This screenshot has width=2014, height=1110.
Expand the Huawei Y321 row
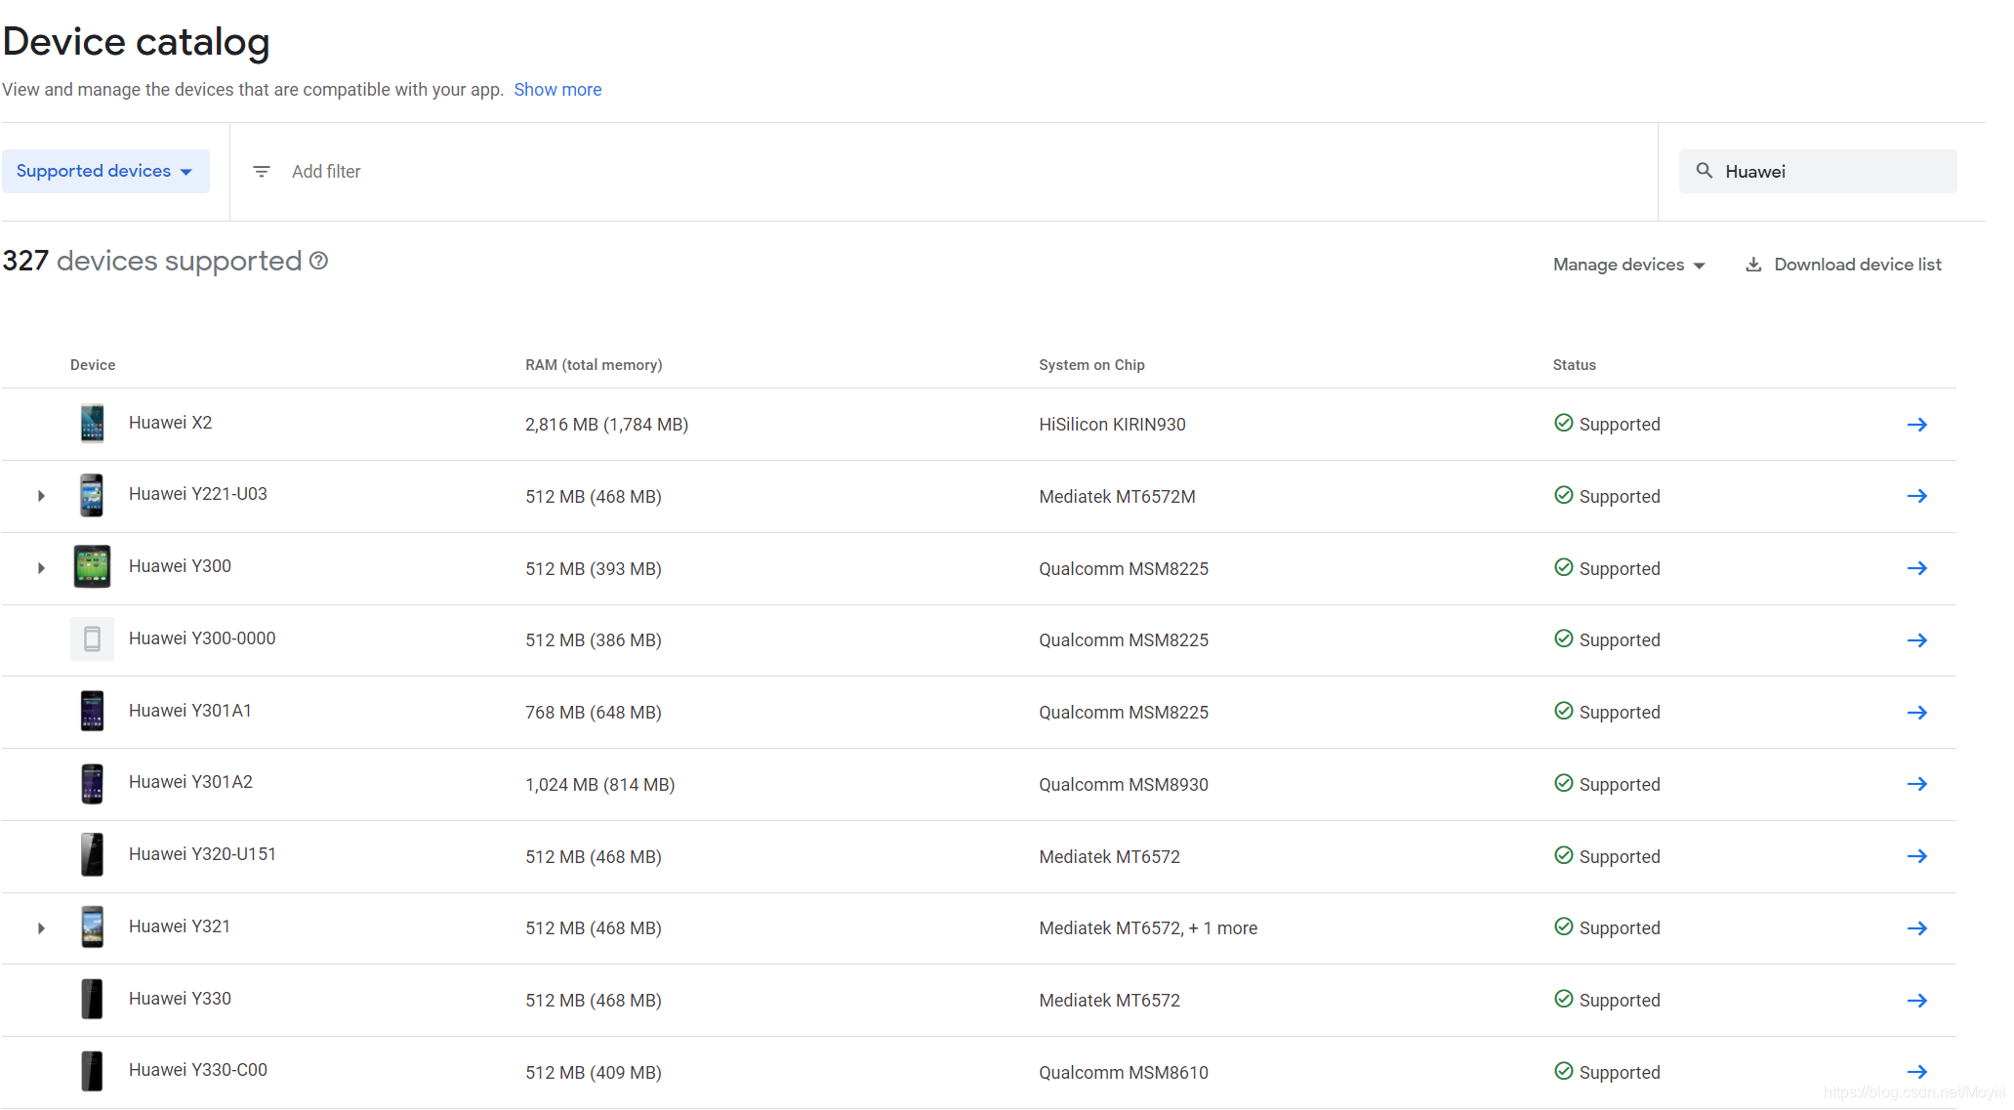click(41, 928)
